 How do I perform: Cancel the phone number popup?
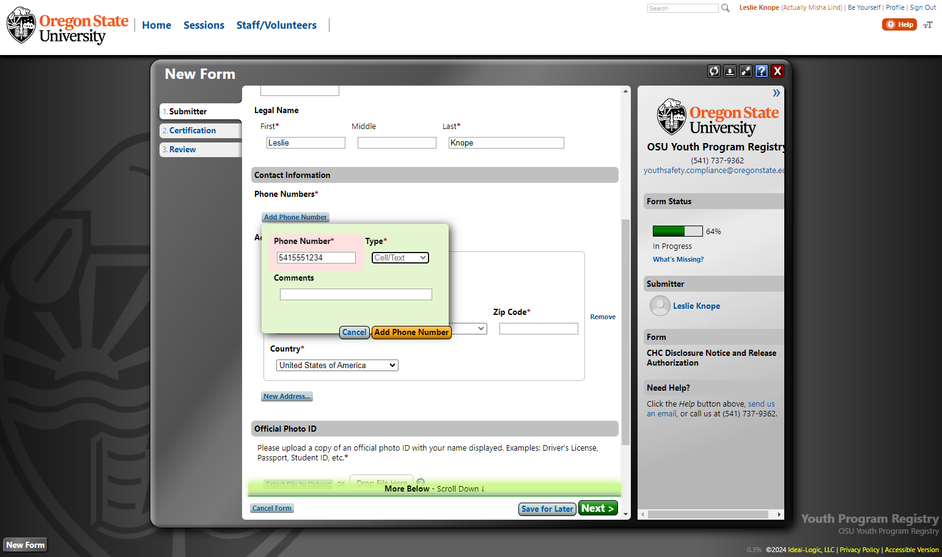[355, 332]
